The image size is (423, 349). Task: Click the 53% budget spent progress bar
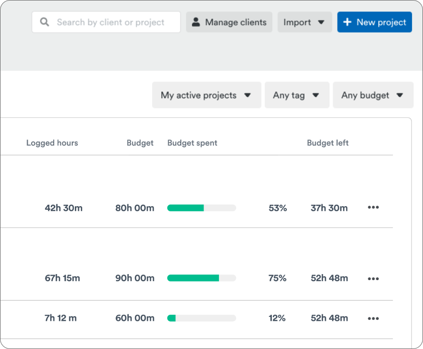tap(201, 208)
